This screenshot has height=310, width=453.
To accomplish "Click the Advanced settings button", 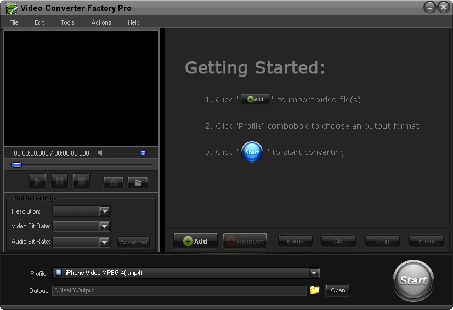I will tap(133, 242).
